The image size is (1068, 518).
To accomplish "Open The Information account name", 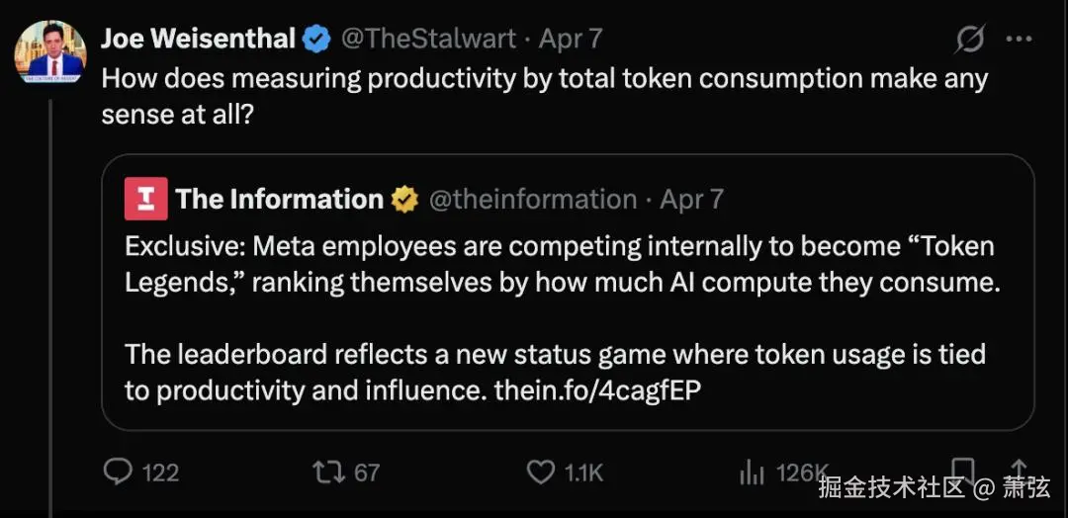I will (279, 200).
